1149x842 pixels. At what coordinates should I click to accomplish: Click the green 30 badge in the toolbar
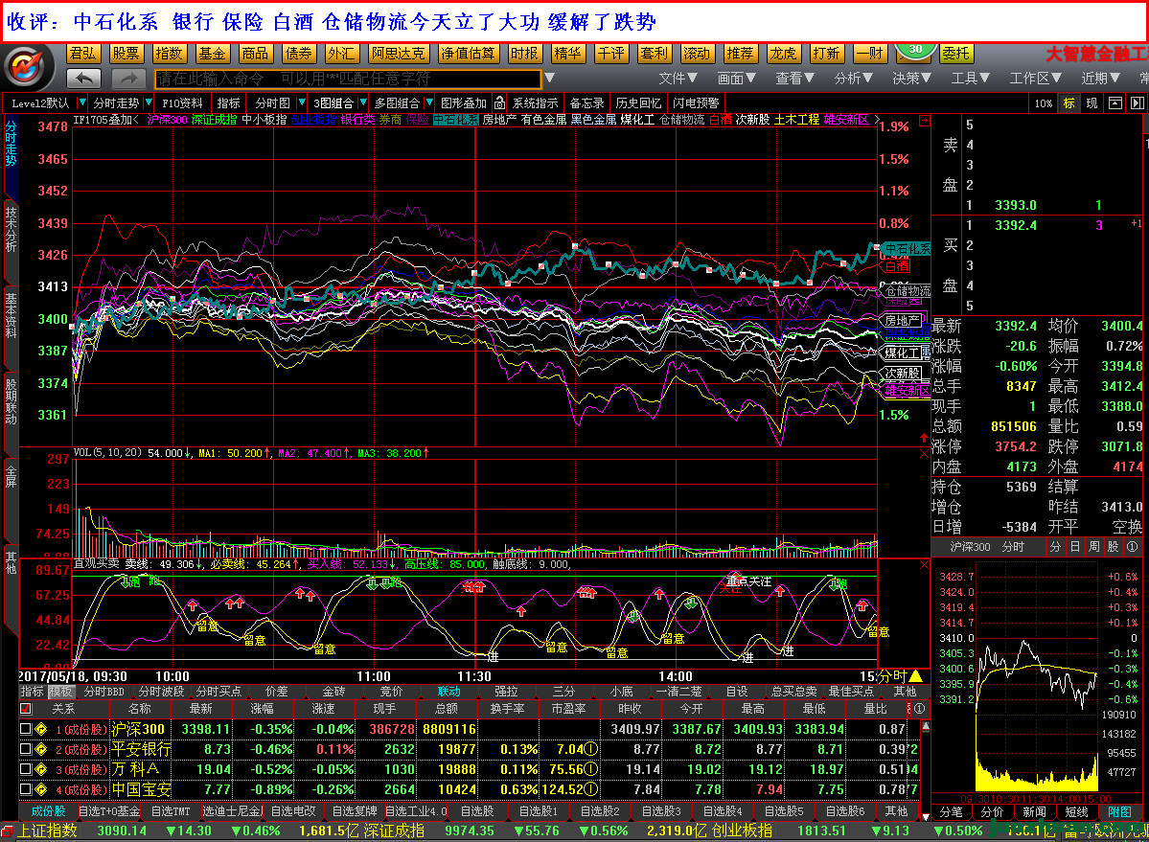click(915, 50)
